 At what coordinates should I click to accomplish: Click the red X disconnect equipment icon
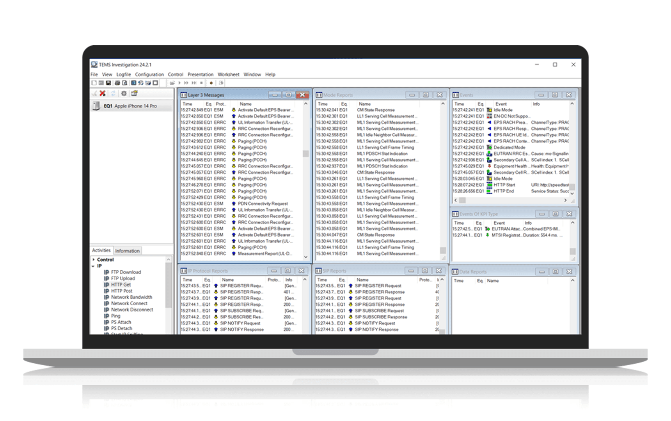pos(102,93)
